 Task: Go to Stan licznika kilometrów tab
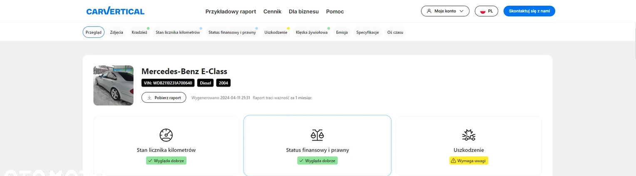[x=178, y=32]
